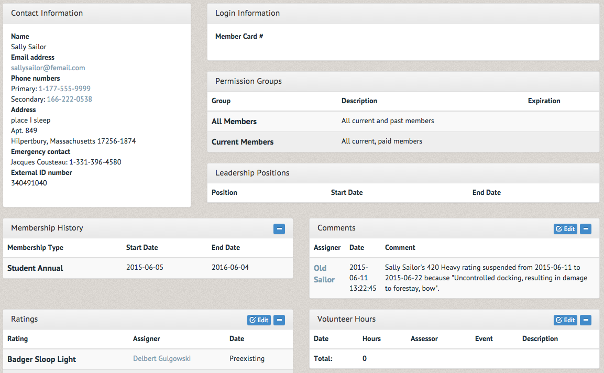Click All current, paid members description
This screenshot has height=373, width=604.
(x=382, y=141)
